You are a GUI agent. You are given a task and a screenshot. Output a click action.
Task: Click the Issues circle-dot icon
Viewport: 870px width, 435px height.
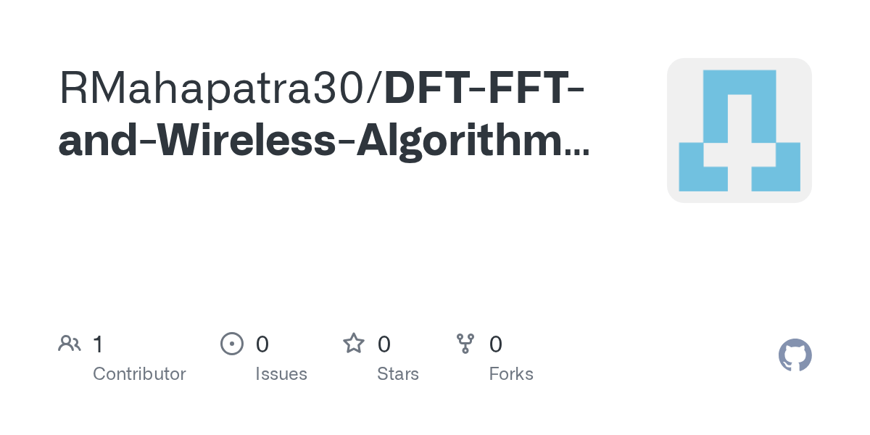231,344
